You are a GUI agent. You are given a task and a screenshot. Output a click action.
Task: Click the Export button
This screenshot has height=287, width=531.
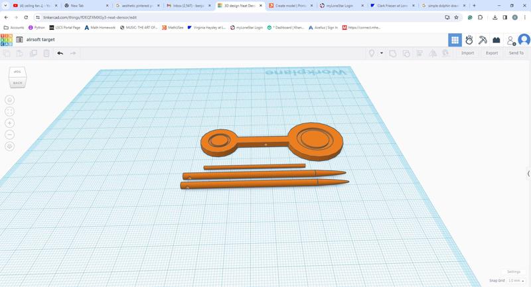click(x=492, y=53)
